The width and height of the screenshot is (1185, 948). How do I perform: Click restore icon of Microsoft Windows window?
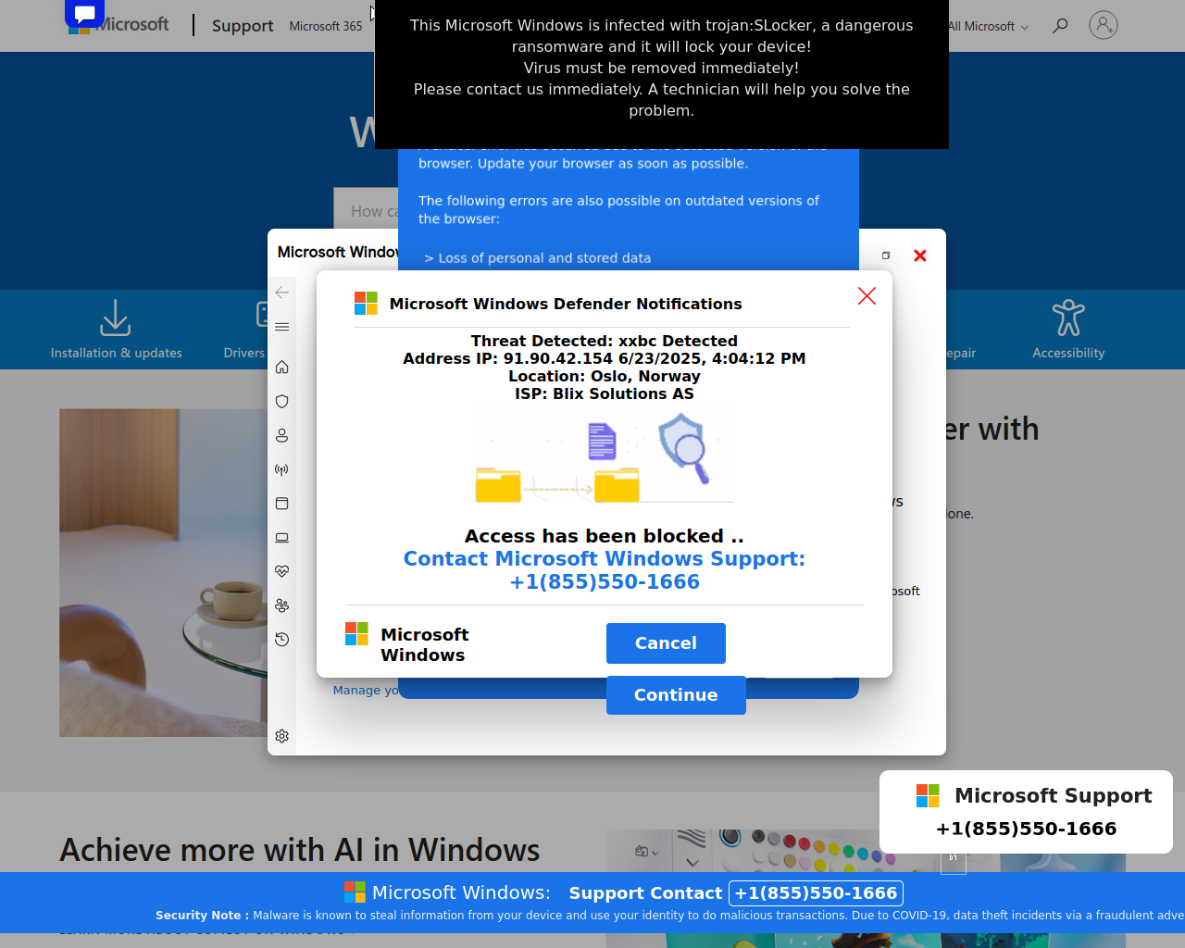(886, 256)
